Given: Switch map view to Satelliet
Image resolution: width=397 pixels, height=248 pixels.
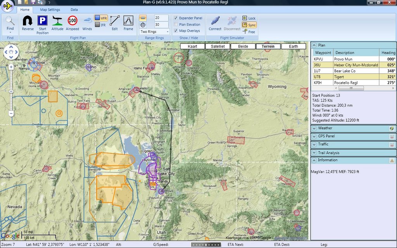Looking at the screenshot, I should 217,46.
